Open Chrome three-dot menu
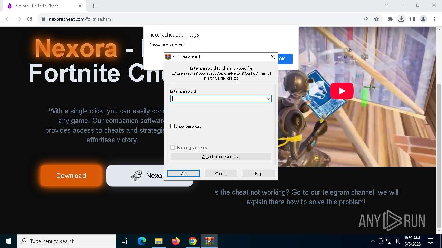The image size is (442, 248). (x=434, y=19)
